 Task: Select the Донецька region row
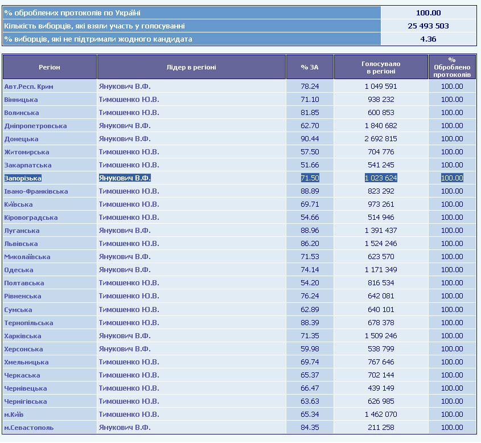pos(21,139)
